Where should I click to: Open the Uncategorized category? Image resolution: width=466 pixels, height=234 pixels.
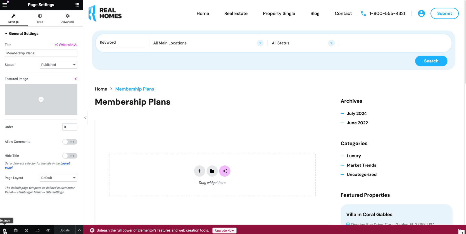coord(362,174)
